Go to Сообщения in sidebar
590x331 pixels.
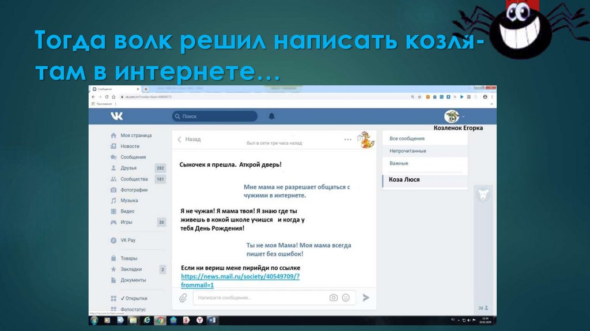(133, 157)
